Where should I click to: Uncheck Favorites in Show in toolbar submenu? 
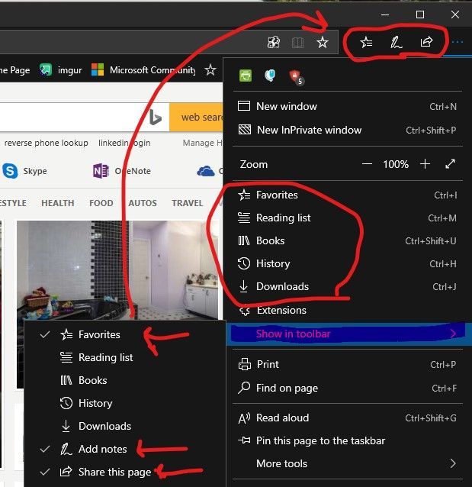(x=125, y=335)
